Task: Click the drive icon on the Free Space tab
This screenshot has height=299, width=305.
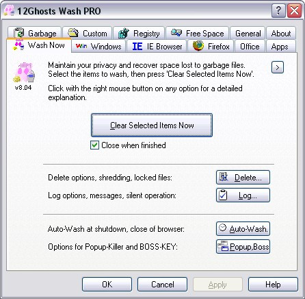Action: pos(176,32)
